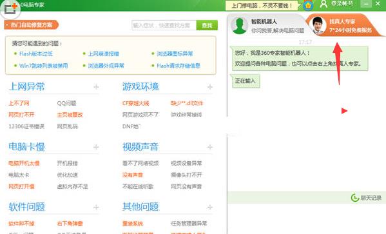Open the 其他问题 category heading
The height and width of the screenshot is (234, 386).
140,207
